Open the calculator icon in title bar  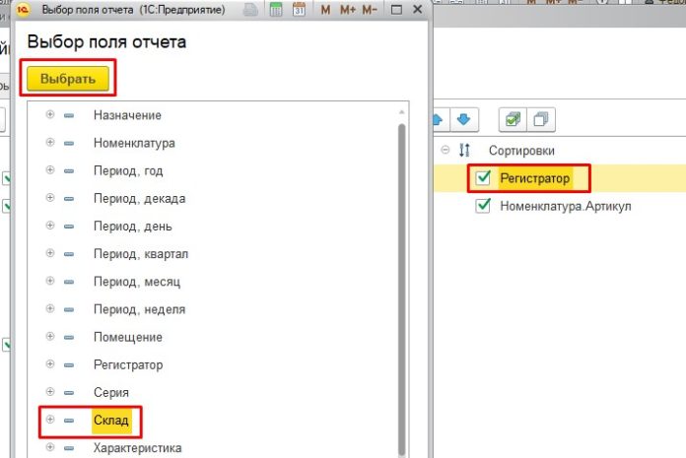(x=274, y=11)
